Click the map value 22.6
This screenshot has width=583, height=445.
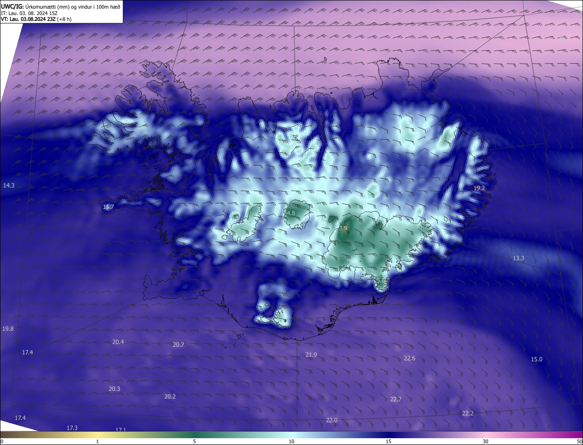point(409,358)
